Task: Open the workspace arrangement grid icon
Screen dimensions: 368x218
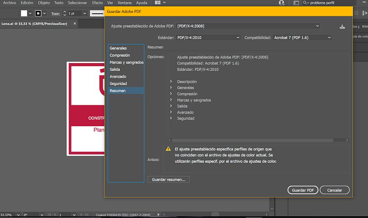Action: click(x=158, y=3)
